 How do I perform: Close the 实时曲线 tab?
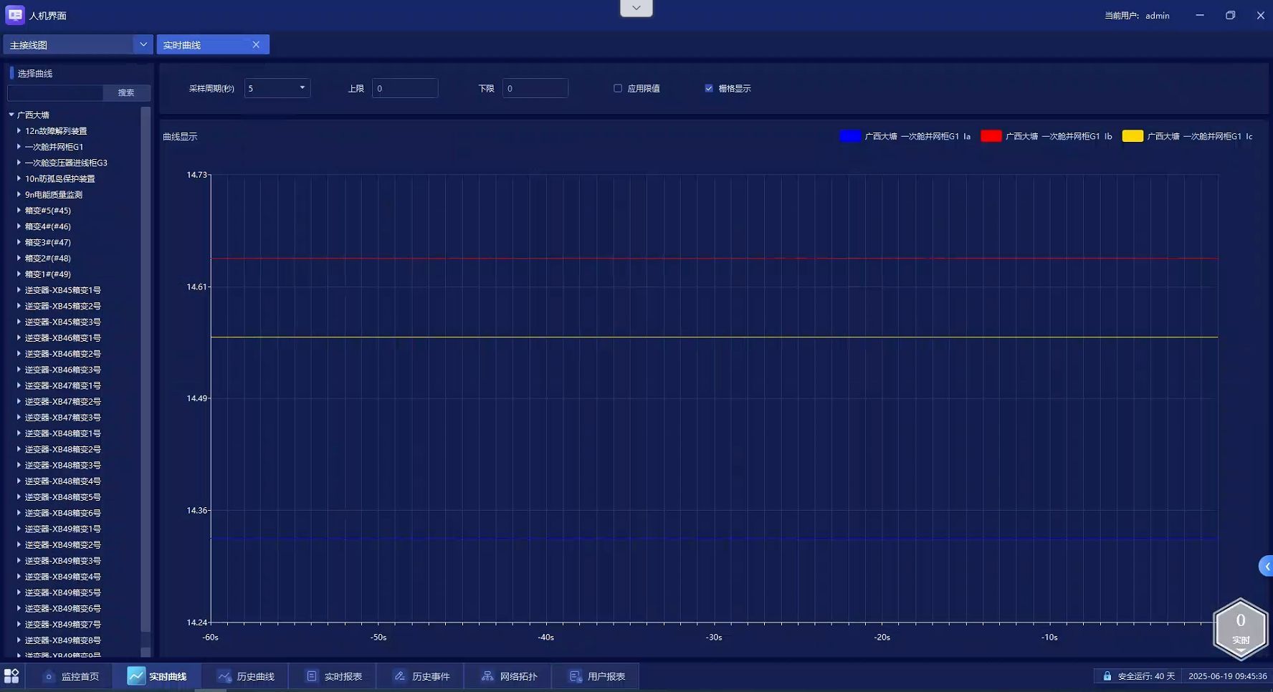tap(256, 44)
